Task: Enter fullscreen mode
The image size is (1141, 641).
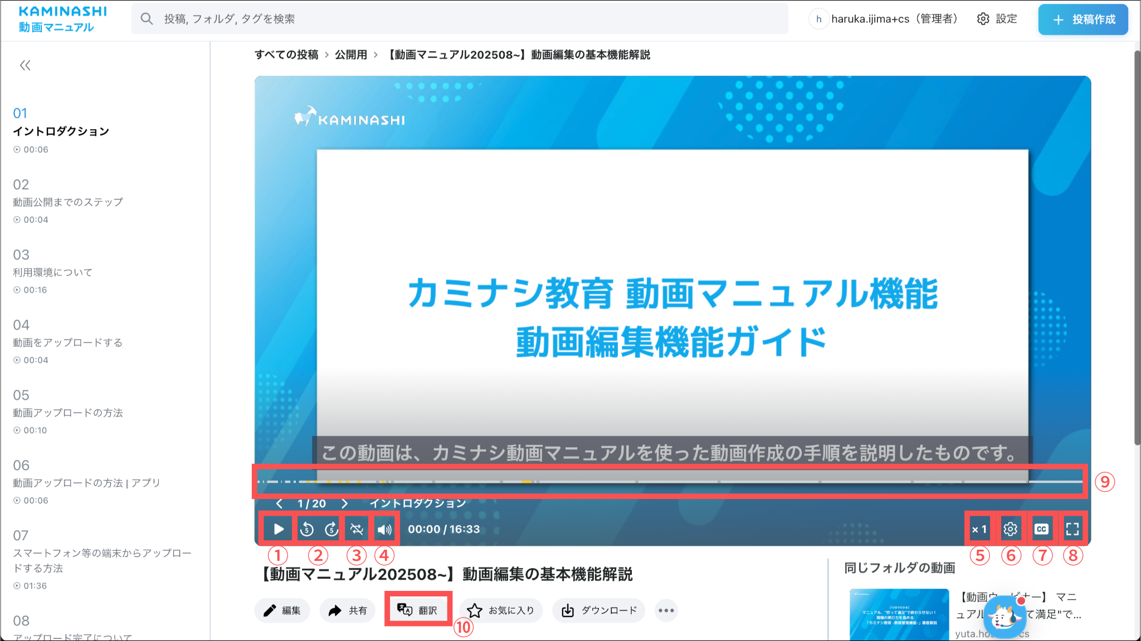Action: coord(1072,529)
